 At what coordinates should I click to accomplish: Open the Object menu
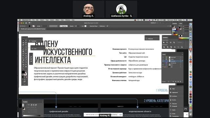(42, 20)
